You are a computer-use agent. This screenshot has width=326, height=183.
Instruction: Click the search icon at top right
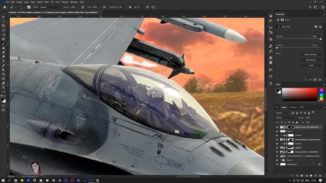click(x=310, y=7)
